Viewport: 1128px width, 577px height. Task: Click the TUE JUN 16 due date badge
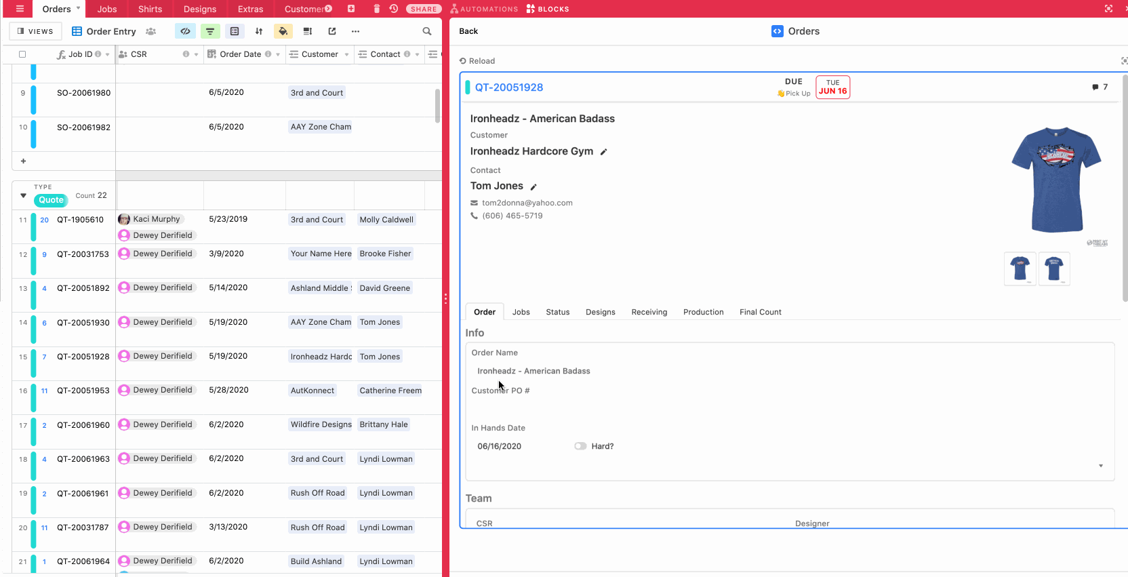pyautogui.click(x=832, y=87)
